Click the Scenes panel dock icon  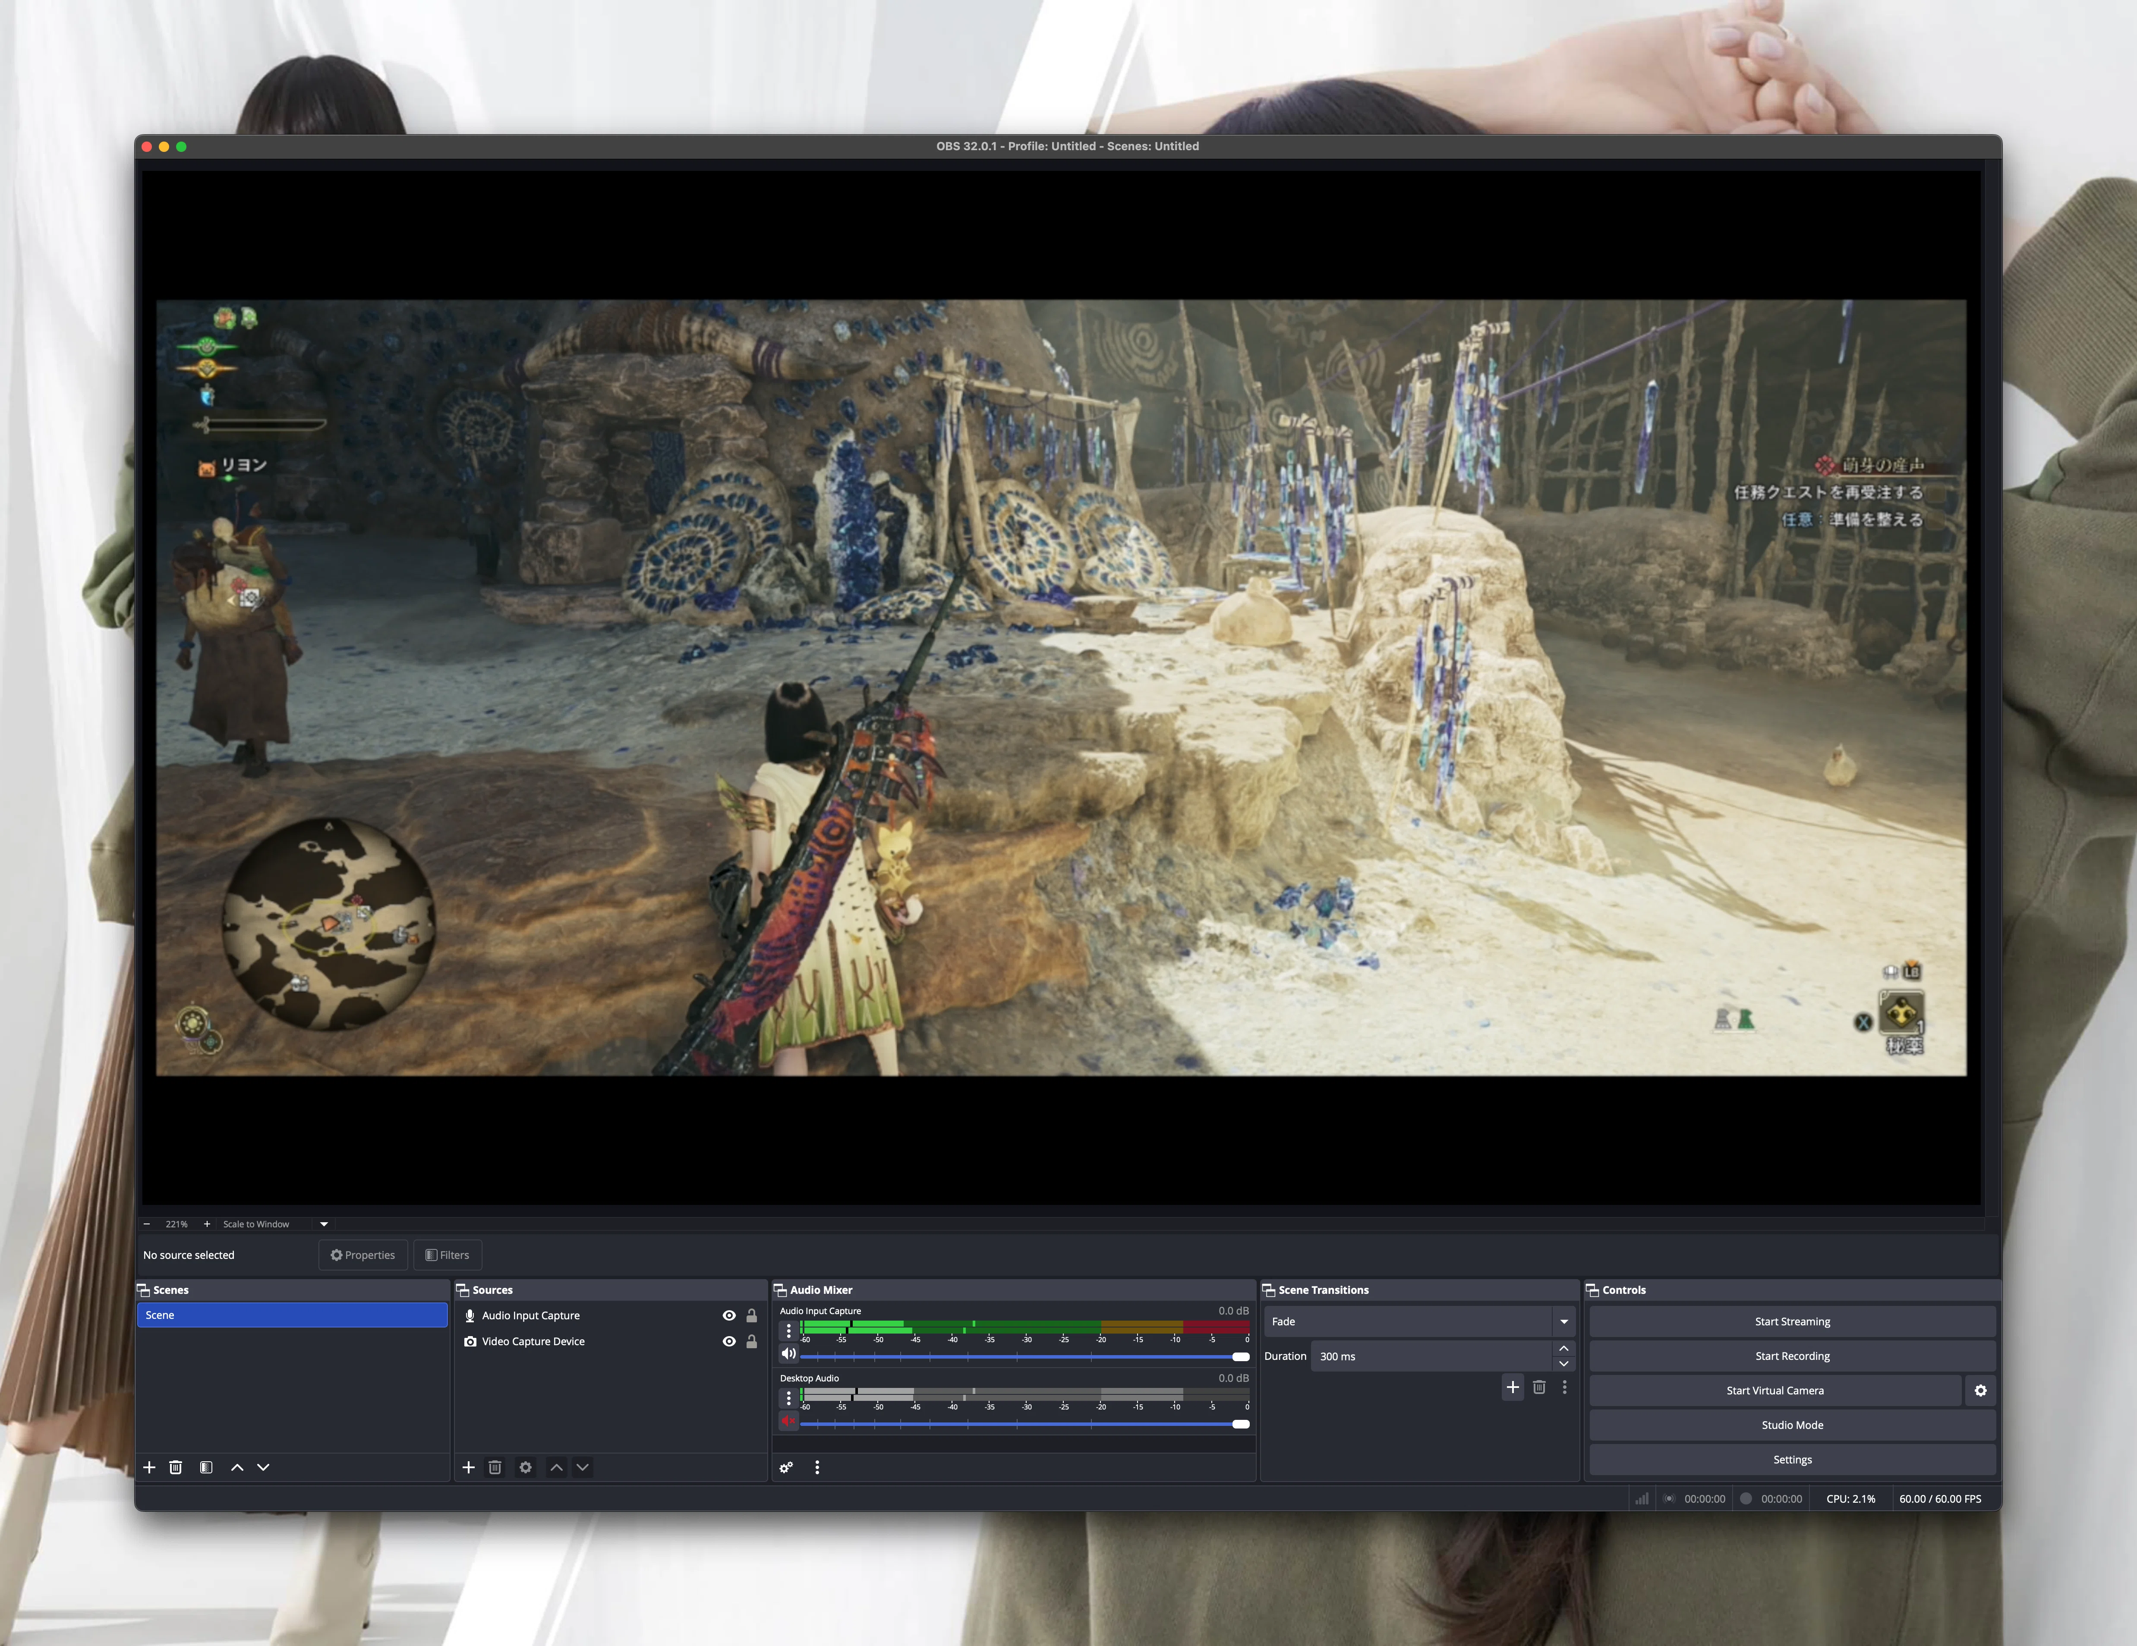point(143,1290)
